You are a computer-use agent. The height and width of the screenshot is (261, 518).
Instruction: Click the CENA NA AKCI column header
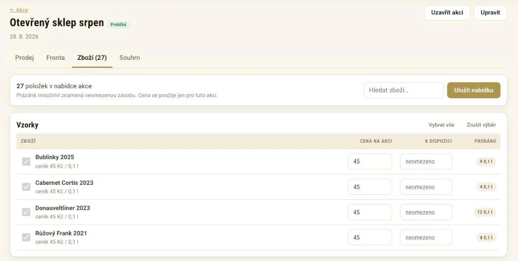click(x=376, y=141)
